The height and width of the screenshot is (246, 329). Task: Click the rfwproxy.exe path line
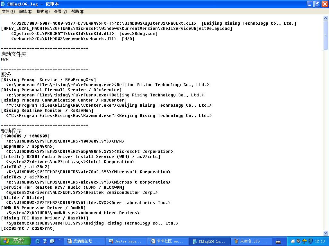click(108, 85)
